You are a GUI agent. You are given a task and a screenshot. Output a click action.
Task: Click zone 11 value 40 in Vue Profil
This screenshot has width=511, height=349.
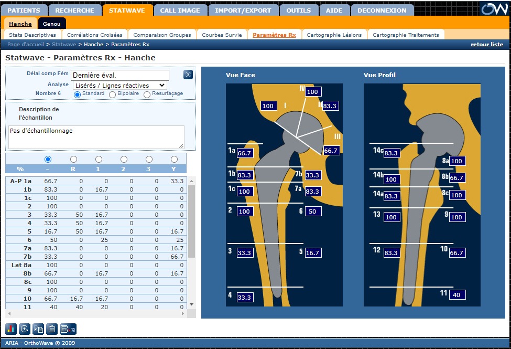(x=456, y=295)
